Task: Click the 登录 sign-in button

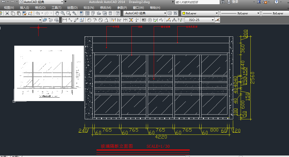Action: click(235, 2)
